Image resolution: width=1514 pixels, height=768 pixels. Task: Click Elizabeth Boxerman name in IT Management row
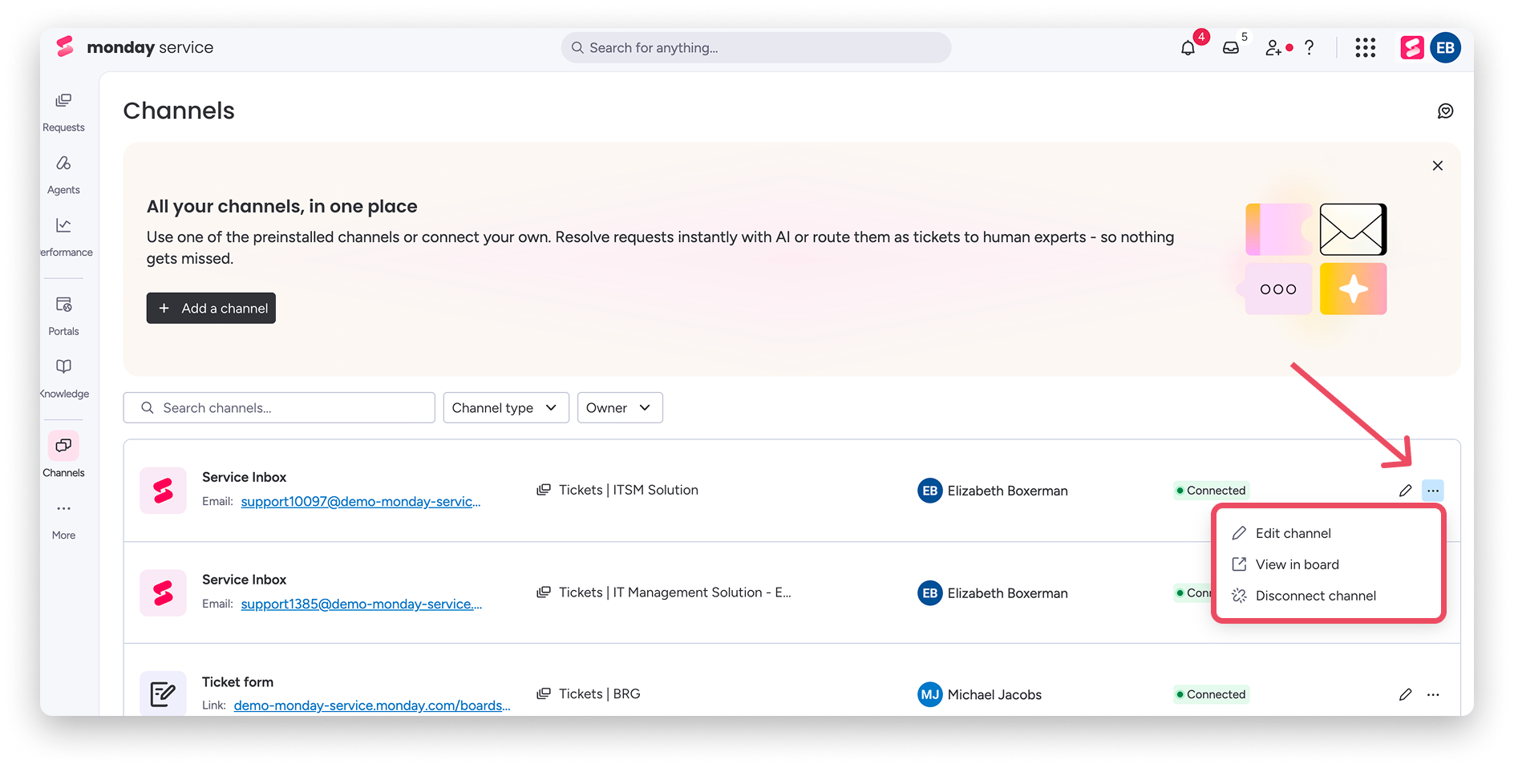1008,593
